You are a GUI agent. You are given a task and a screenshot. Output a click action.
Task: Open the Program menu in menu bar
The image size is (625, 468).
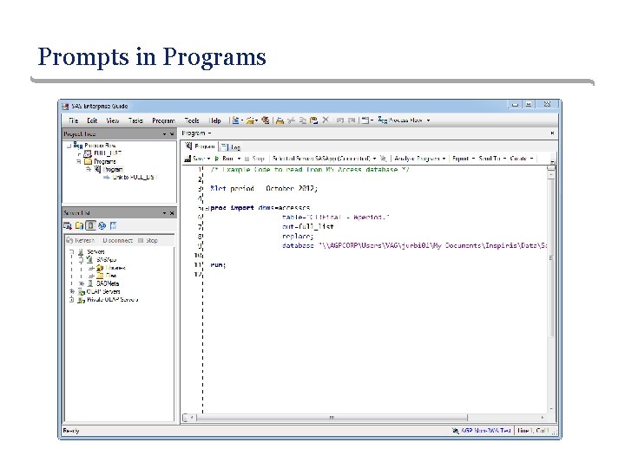coord(163,120)
